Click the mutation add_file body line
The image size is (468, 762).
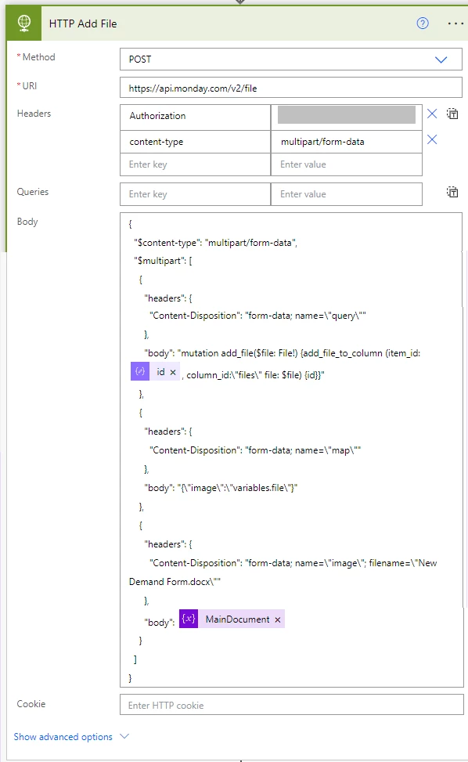coord(282,353)
